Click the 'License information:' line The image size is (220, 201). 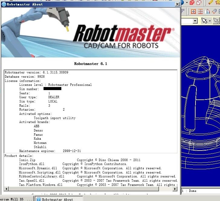(x=23, y=81)
